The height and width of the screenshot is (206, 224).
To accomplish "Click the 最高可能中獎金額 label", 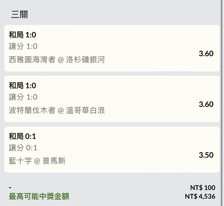I will click(39, 196).
